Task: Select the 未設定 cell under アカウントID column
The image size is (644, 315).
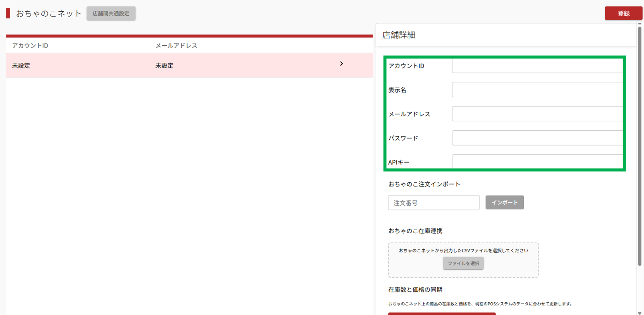Action: 21,66
